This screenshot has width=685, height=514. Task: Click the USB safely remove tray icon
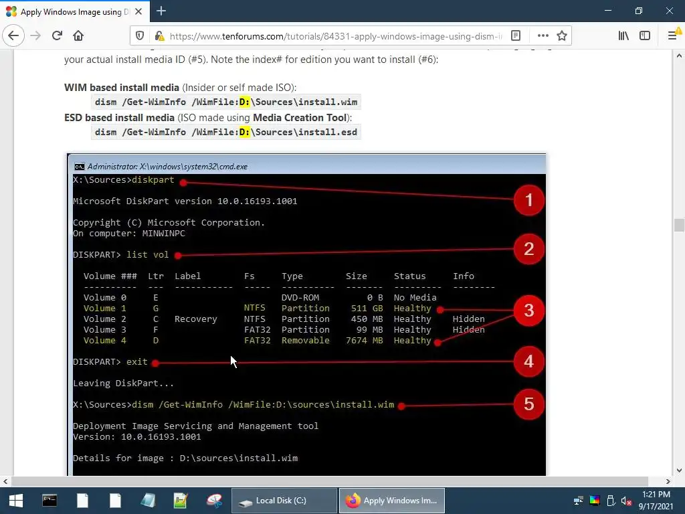click(611, 501)
